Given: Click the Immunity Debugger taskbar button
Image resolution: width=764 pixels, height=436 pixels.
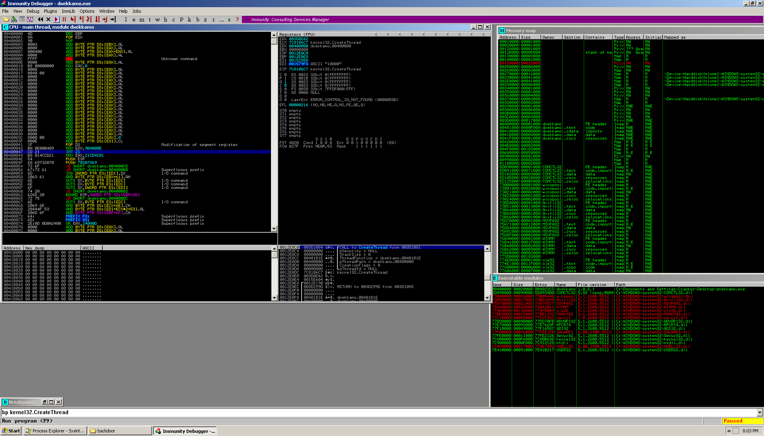Looking at the screenshot, I should pos(185,431).
